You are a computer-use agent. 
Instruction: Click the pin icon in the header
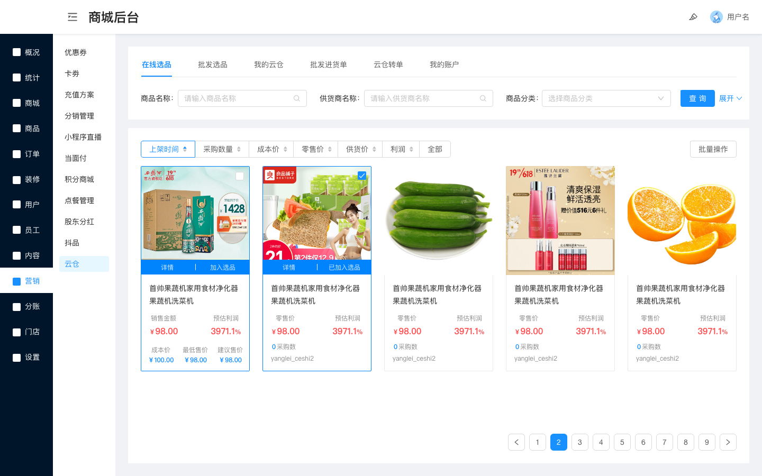[x=693, y=17]
